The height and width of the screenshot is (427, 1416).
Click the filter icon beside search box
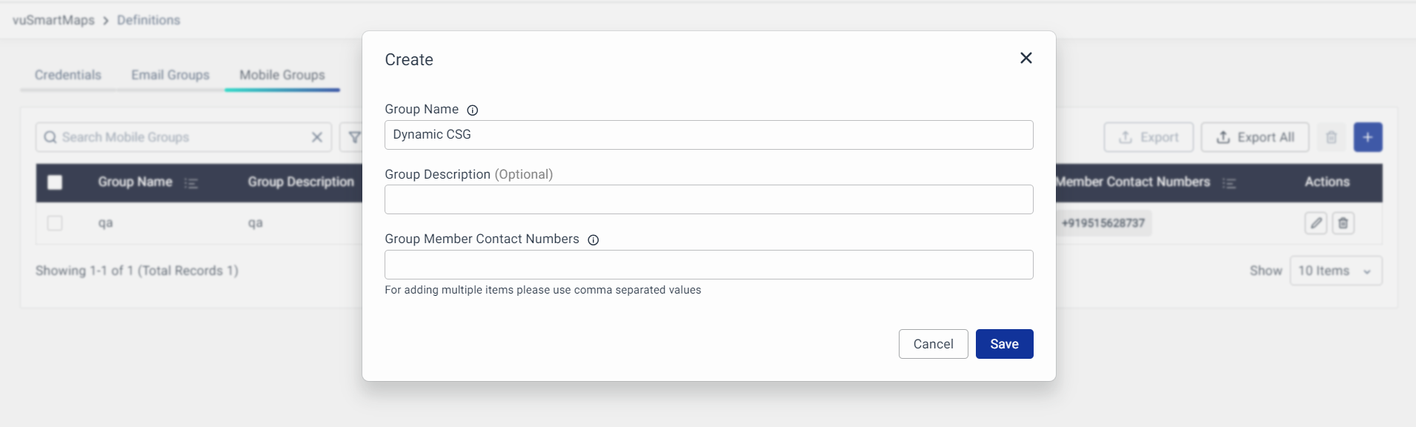[354, 137]
